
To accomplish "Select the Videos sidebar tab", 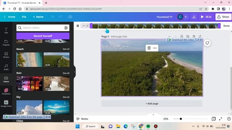I will (x=6, y=79).
